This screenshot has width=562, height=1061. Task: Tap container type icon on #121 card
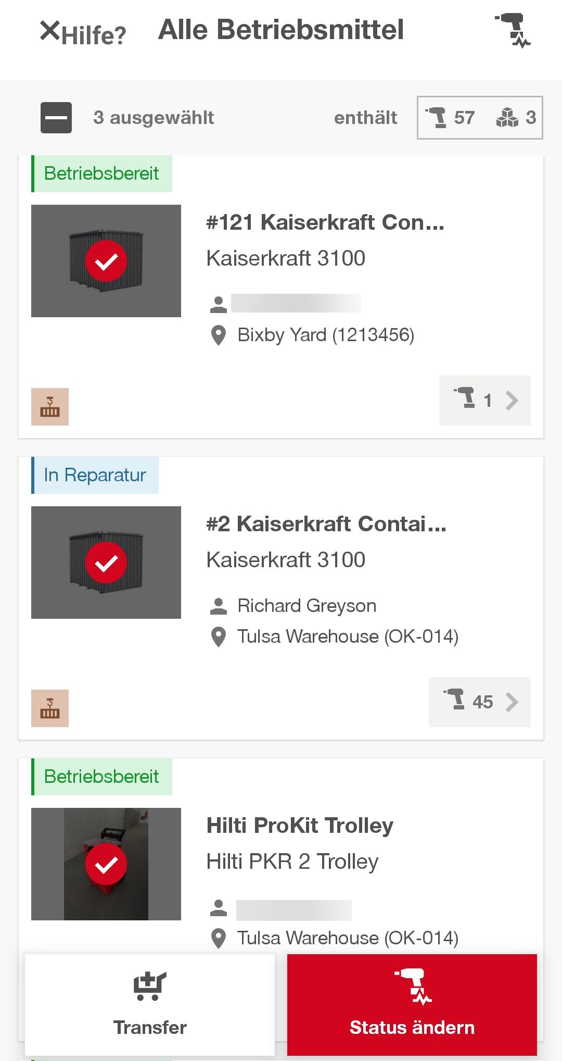tap(50, 407)
